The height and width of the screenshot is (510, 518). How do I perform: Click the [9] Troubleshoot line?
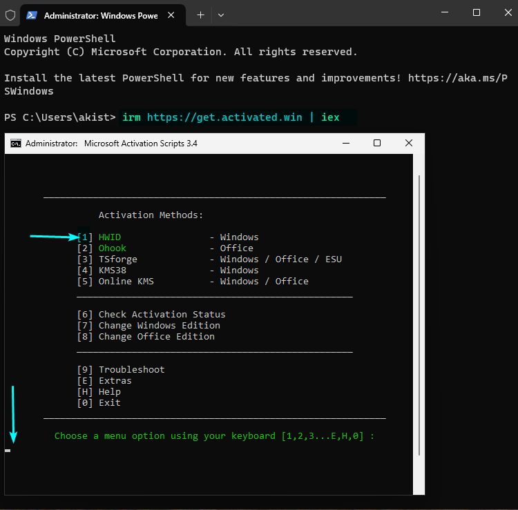coord(121,370)
